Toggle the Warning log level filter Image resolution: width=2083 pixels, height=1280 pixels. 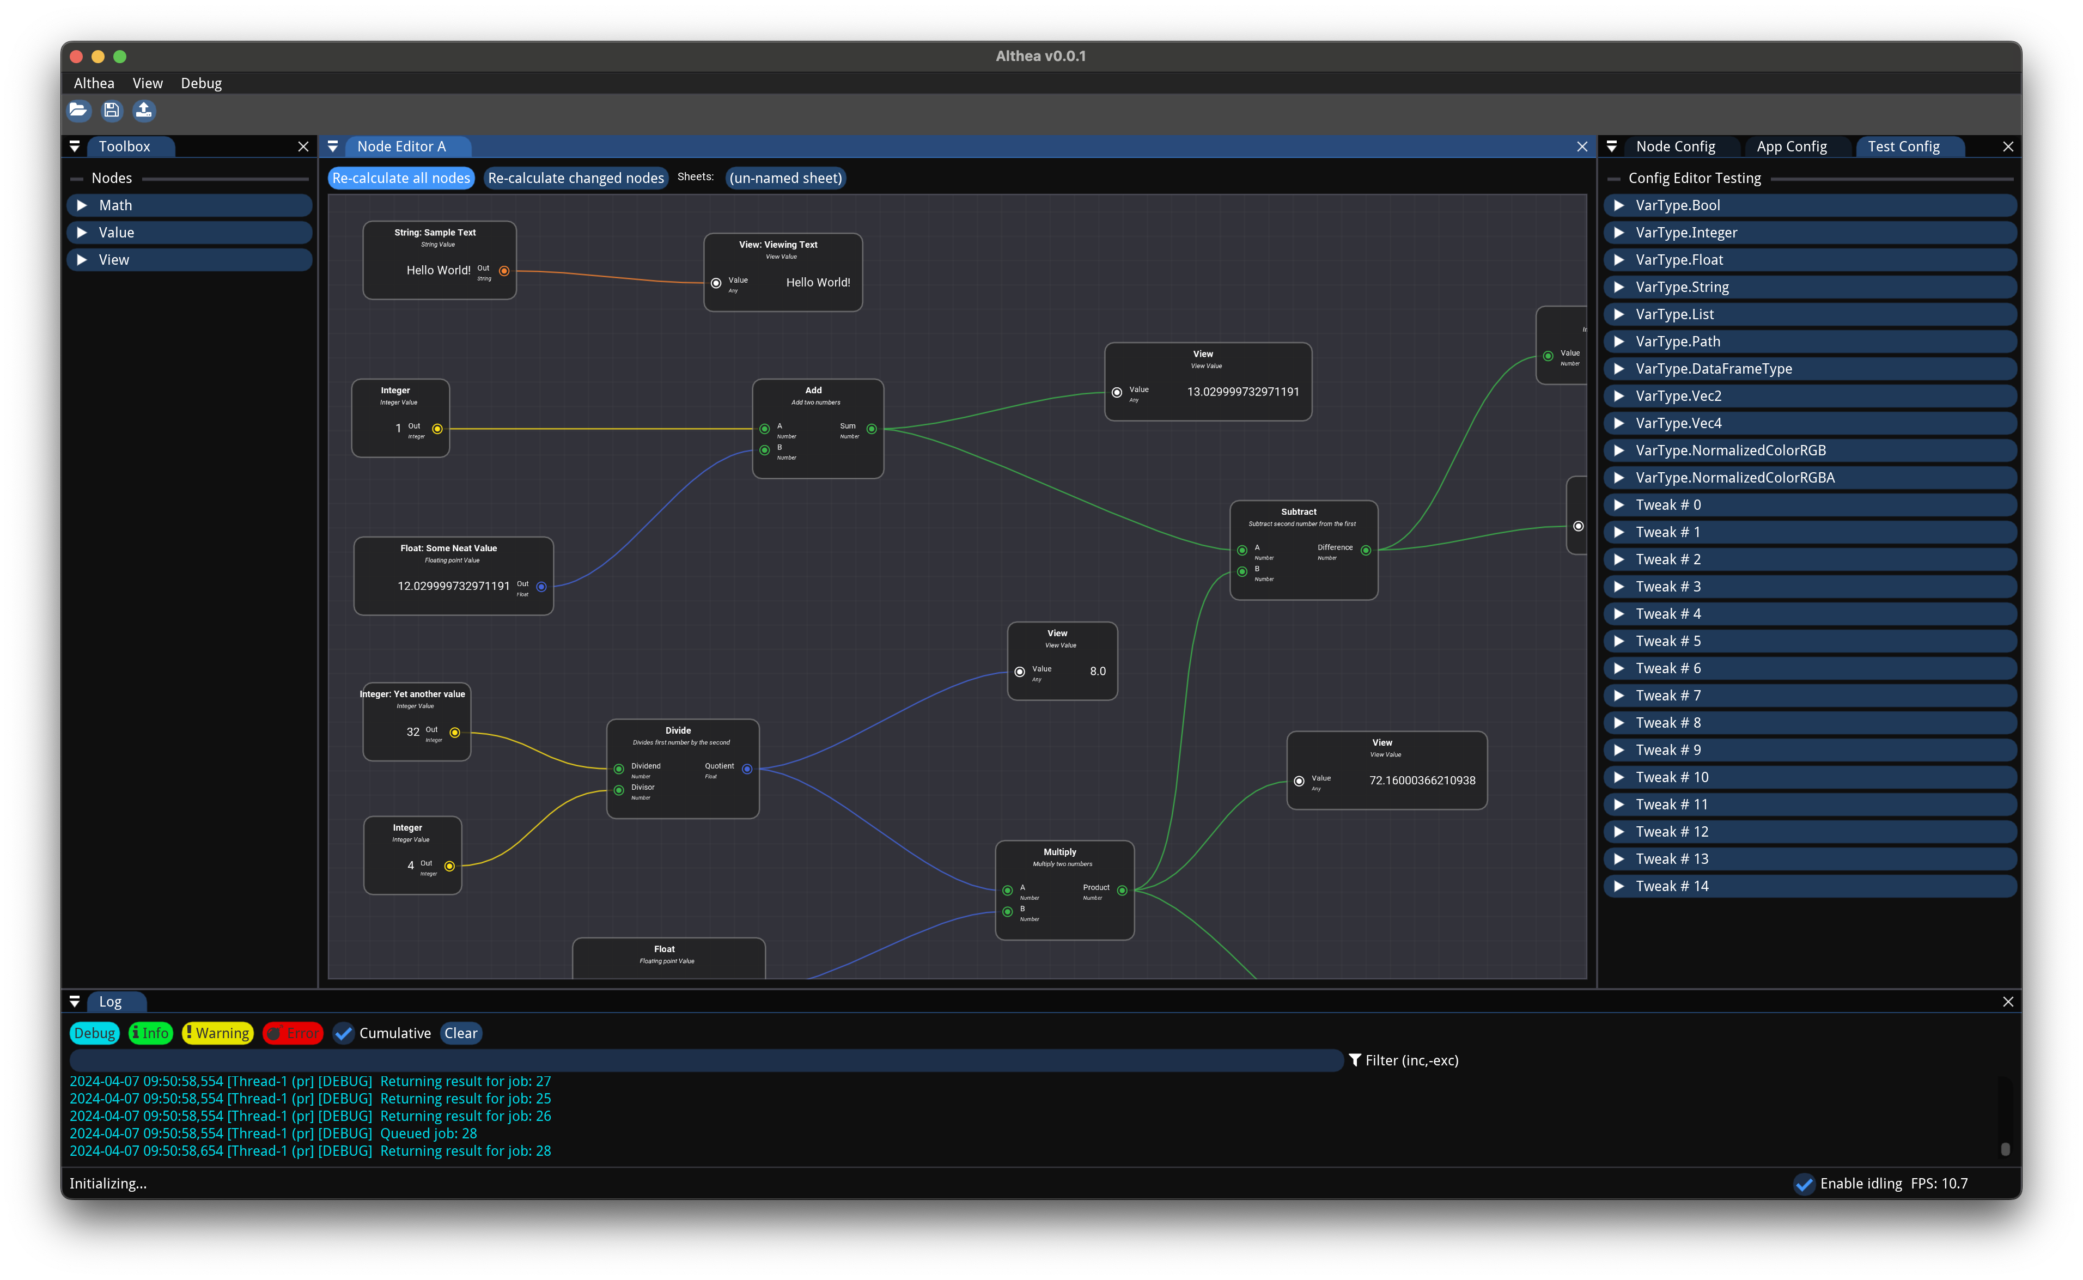pyautogui.click(x=217, y=1033)
